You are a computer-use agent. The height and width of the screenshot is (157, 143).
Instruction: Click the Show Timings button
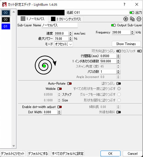[126, 44]
